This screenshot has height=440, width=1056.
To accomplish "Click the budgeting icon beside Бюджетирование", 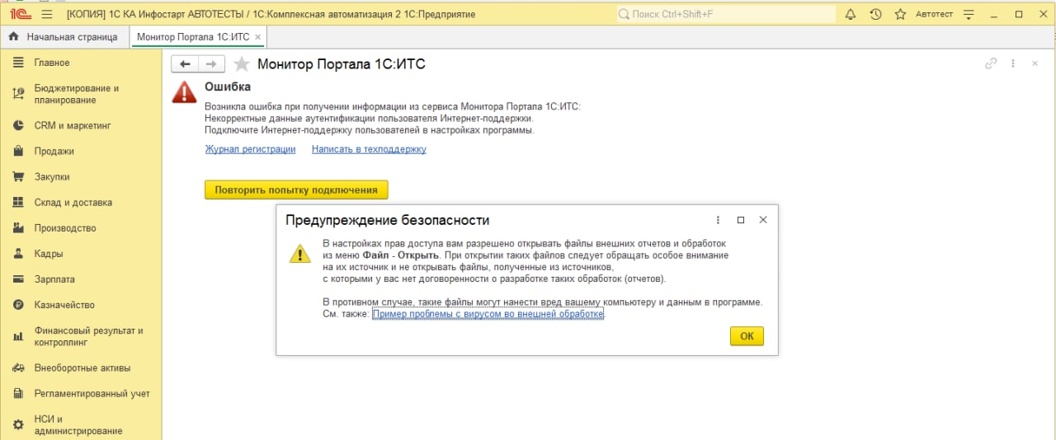I will pyautogui.click(x=18, y=94).
